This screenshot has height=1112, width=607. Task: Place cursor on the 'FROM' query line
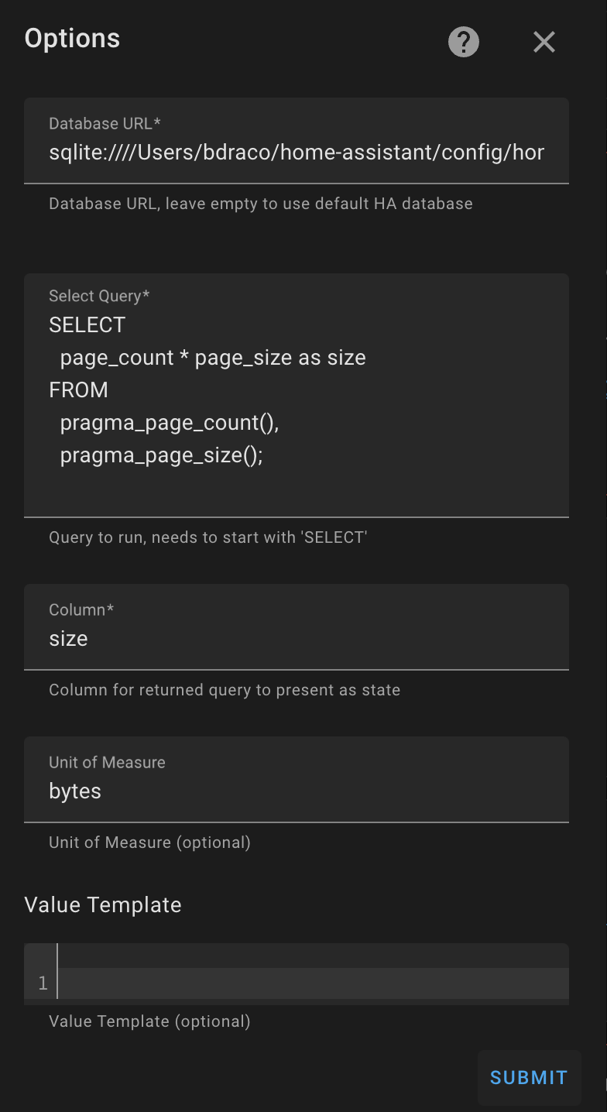point(78,390)
